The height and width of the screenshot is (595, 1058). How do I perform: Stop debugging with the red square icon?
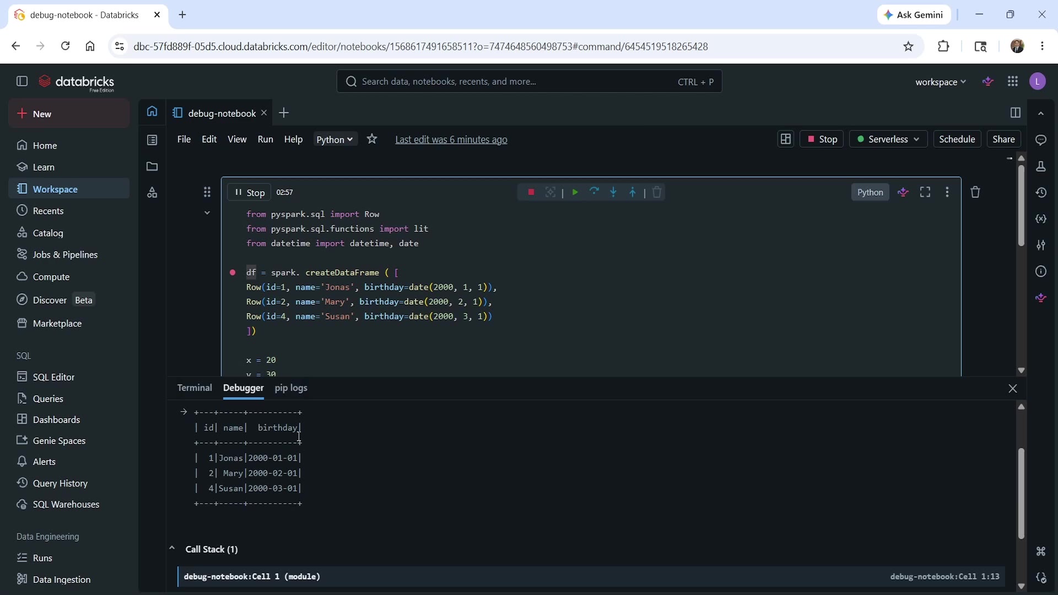(x=531, y=192)
